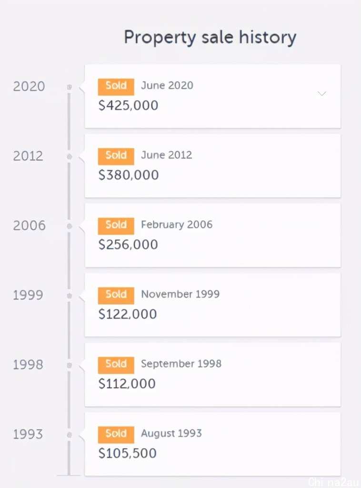The image size is (361, 488).
Task: Select the Sold tag for November 1999
Action: tap(116, 295)
